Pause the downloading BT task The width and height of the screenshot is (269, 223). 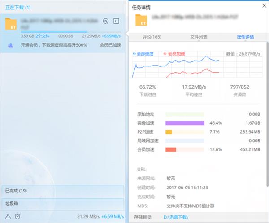(x=117, y=21)
